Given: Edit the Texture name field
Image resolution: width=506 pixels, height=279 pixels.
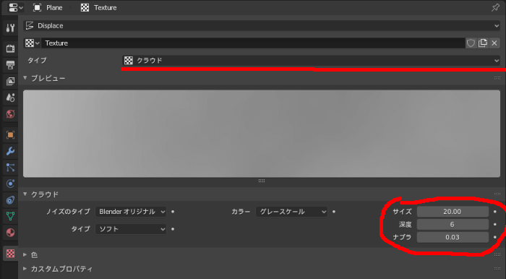Looking at the screenshot, I should (253, 43).
